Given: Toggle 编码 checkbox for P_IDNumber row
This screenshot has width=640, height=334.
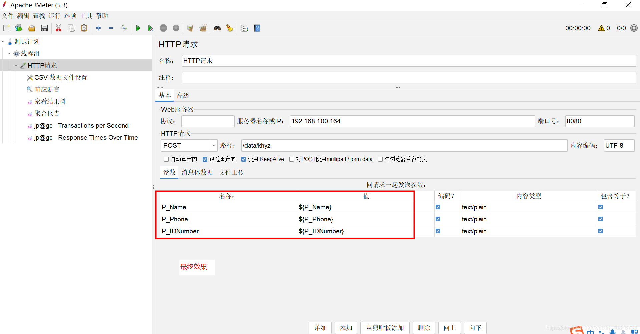Looking at the screenshot, I should 438,231.
